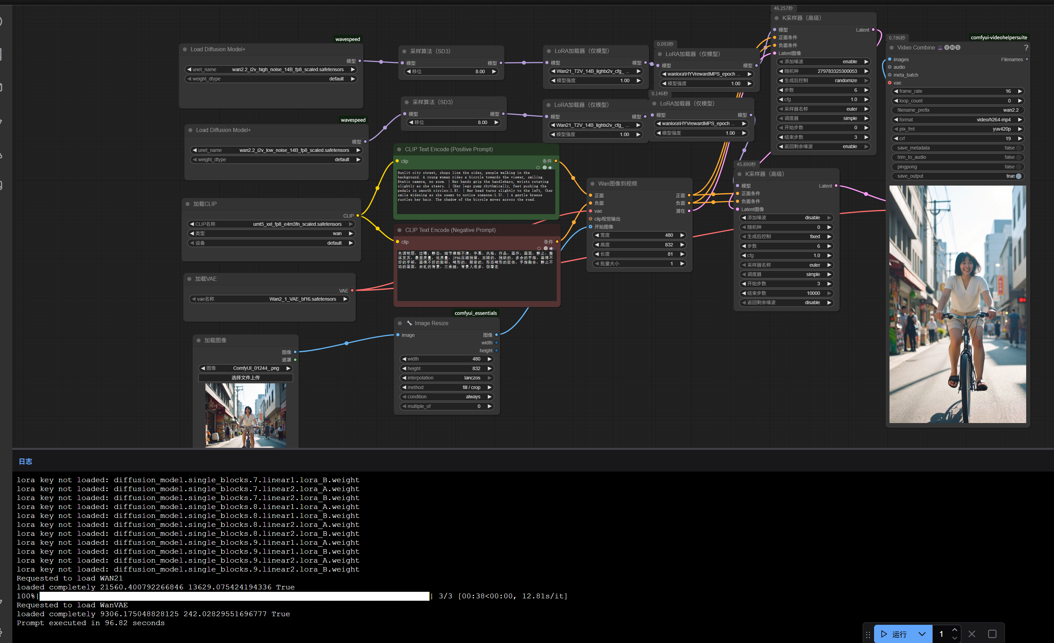The width and height of the screenshot is (1054, 643).
Task: Open the format video/h264-mp4 combo
Action: click(x=957, y=120)
